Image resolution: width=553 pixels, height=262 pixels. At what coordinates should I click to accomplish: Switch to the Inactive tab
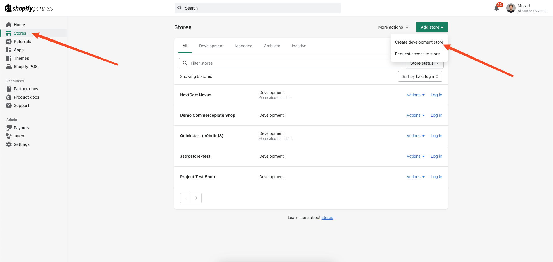299,46
